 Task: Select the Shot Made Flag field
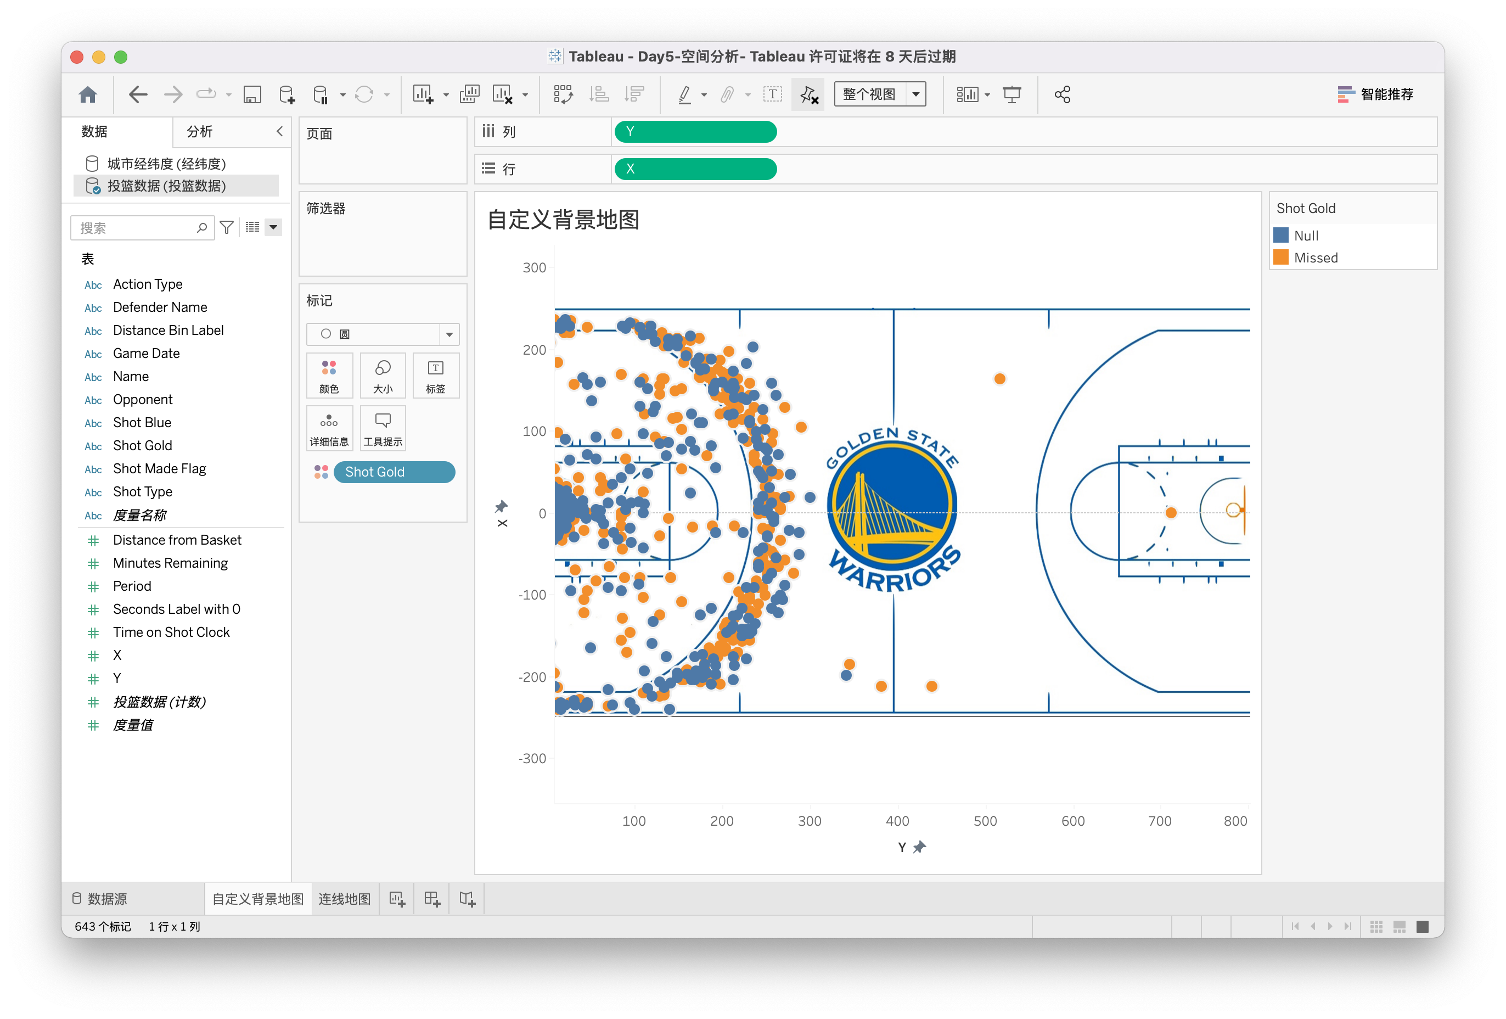pyautogui.click(x=159, y=469)
